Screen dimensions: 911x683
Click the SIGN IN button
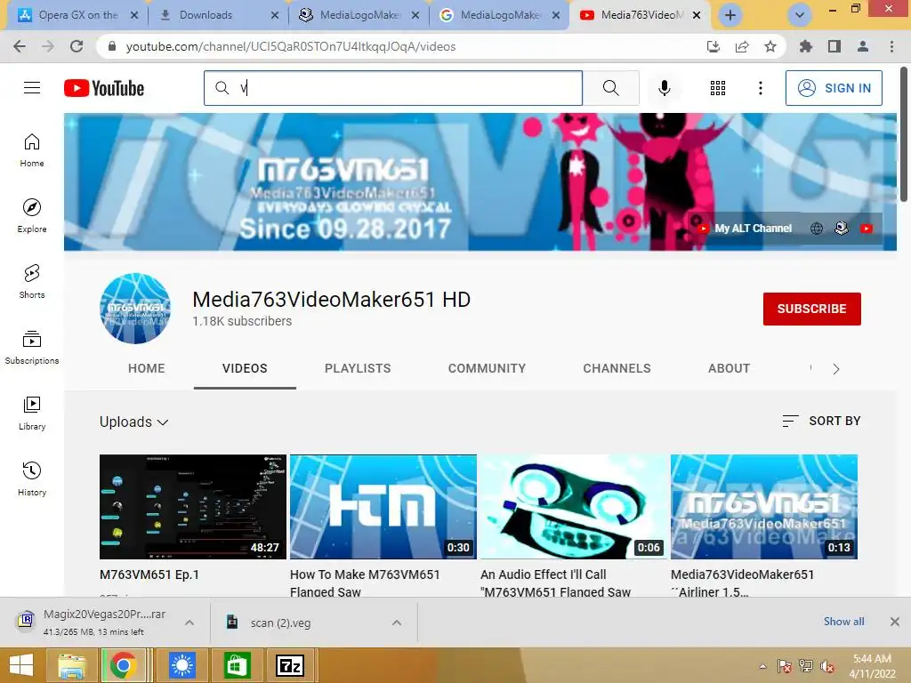pos(834,88)
